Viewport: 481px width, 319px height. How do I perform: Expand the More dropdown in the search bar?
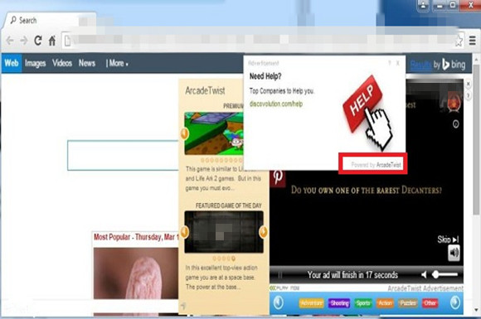(x=117, y=64)
